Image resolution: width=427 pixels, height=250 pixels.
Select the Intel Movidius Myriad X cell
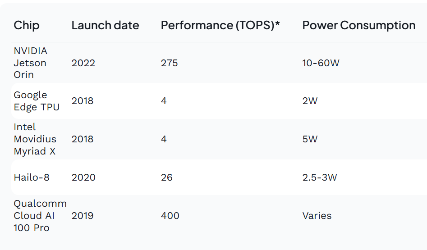coord(35,139)
